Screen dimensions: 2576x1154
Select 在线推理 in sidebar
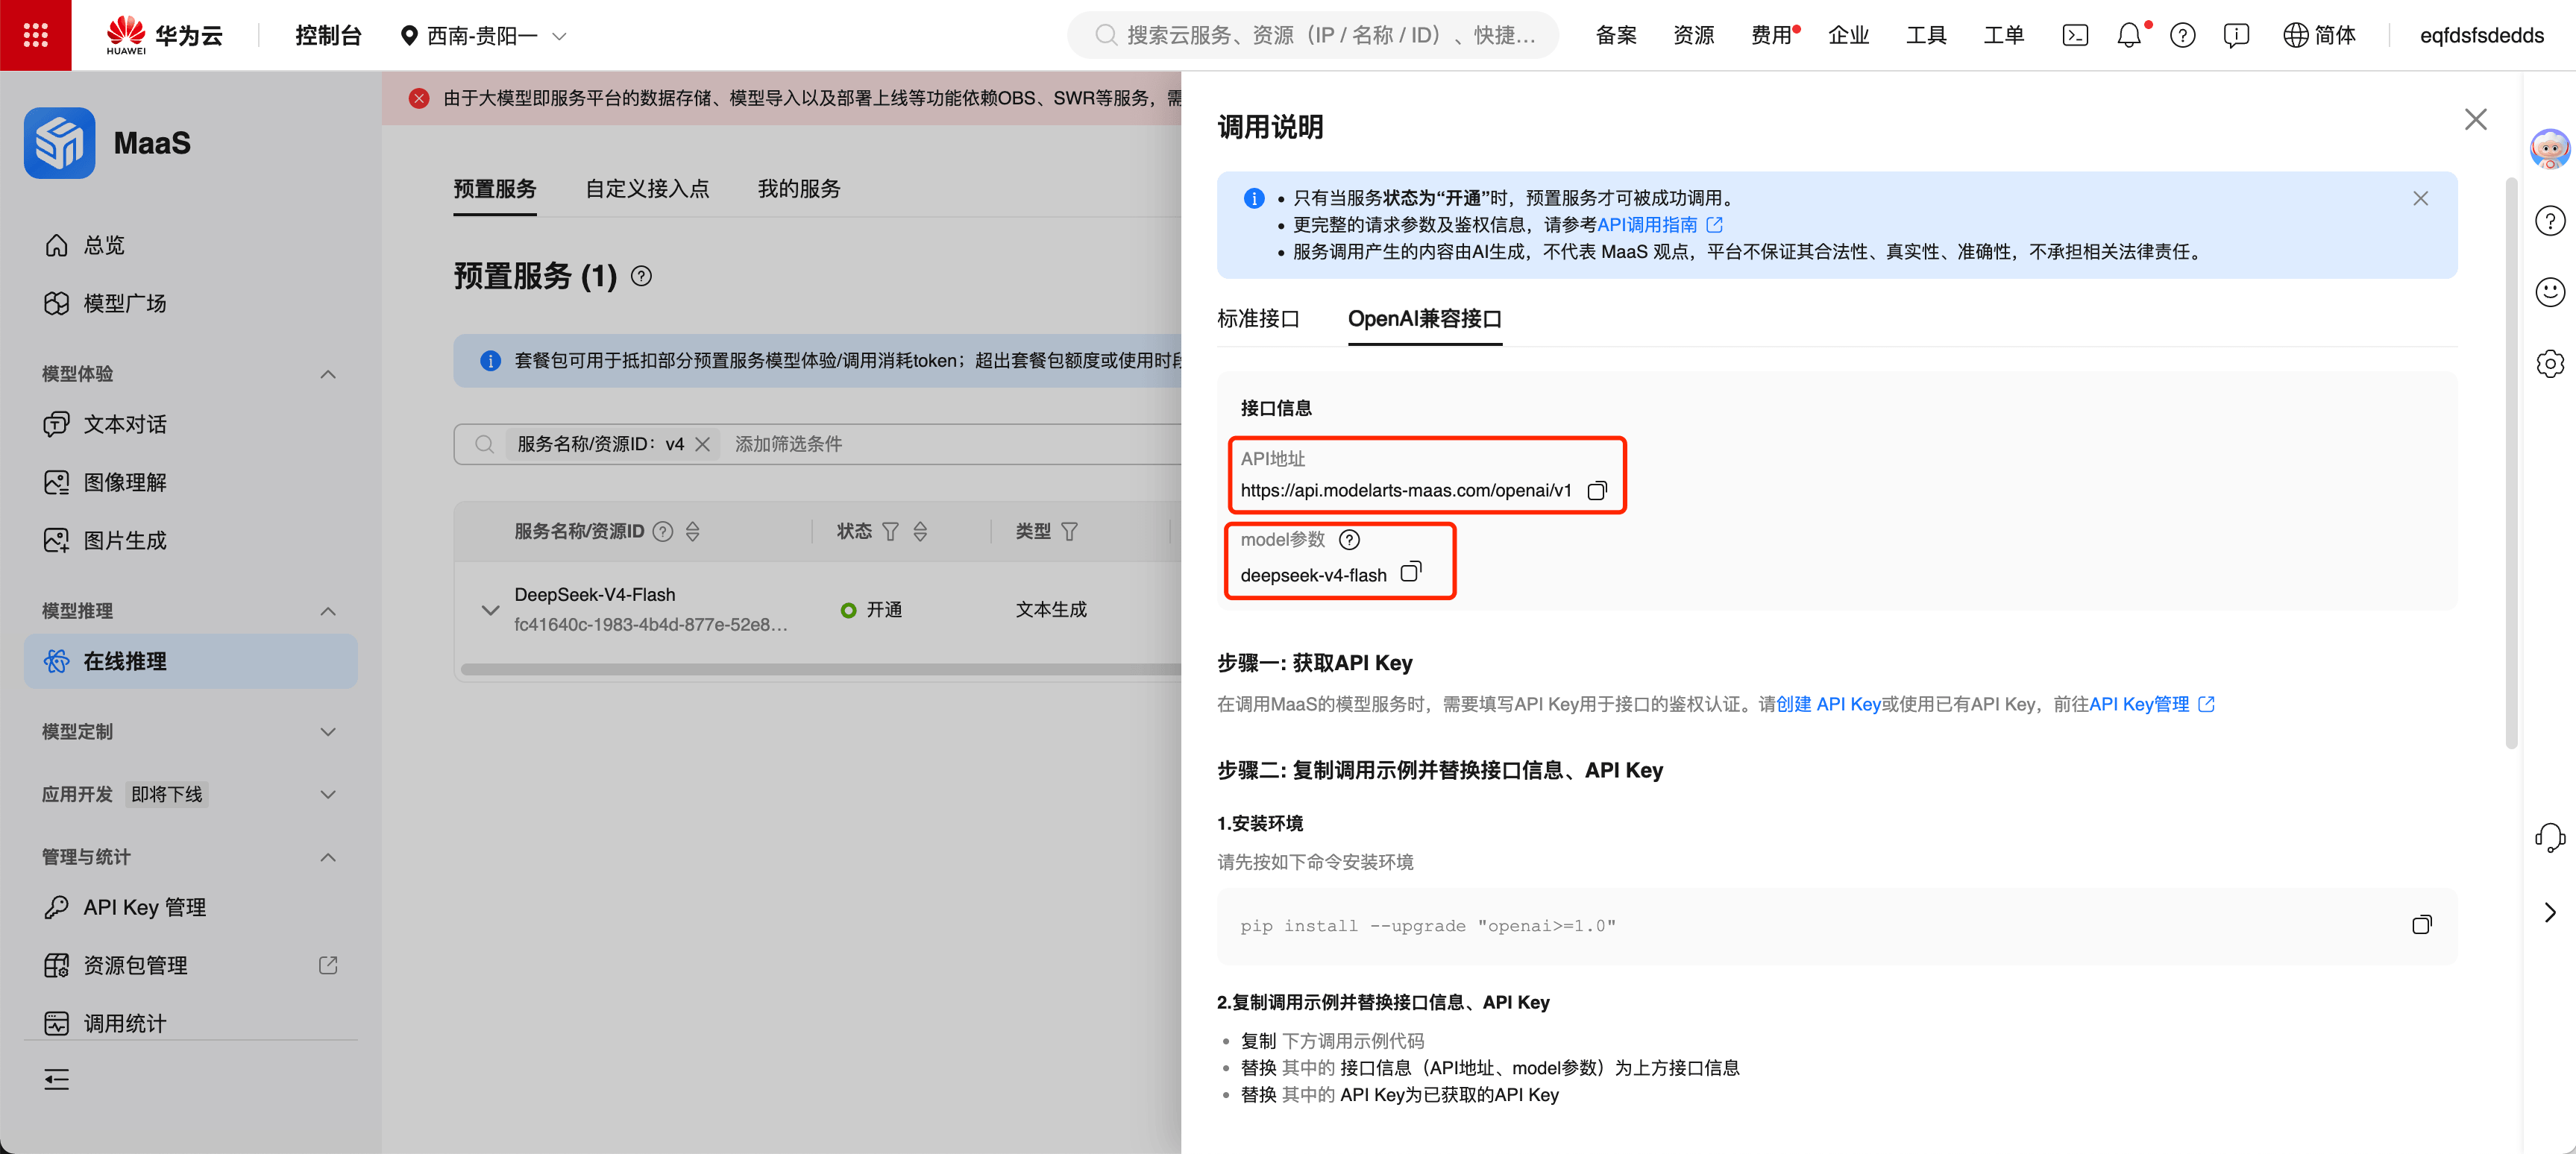click(190, 661)
